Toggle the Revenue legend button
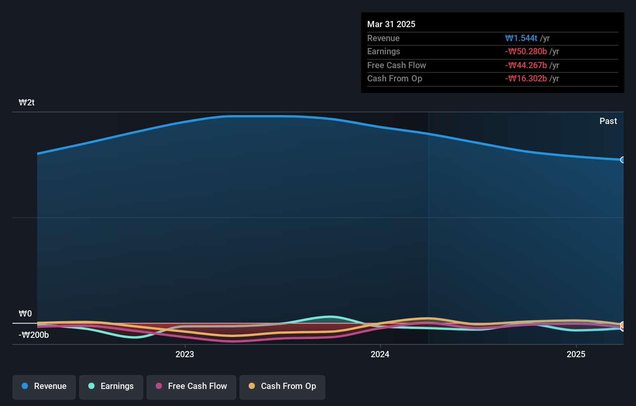 (x=44, y=387)
